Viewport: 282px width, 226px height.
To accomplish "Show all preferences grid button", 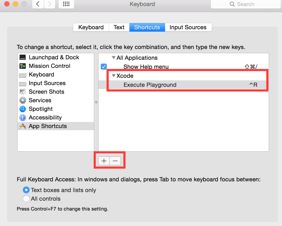I will pyautogui.click(x=66, y=4).
